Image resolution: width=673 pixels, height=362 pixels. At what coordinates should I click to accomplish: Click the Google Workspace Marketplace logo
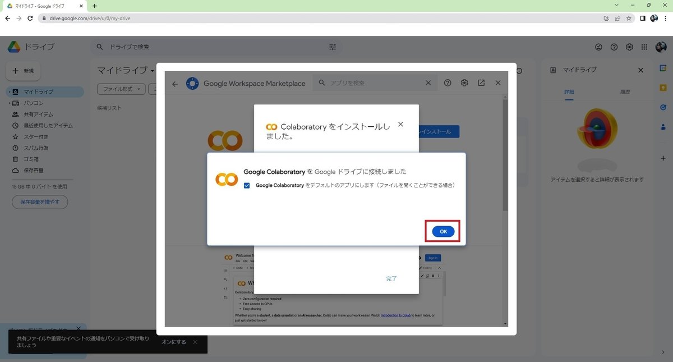[x=192, y=83]
